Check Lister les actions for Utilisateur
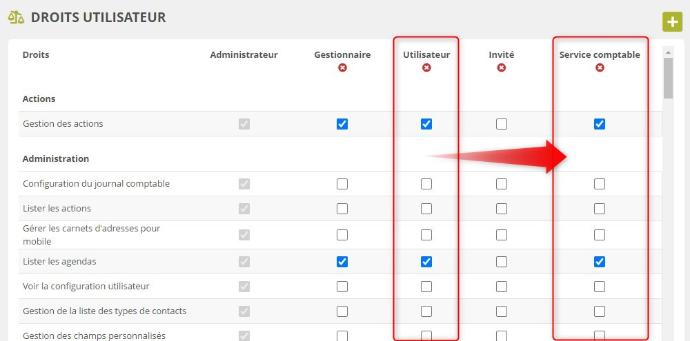 tap(426, 209)
